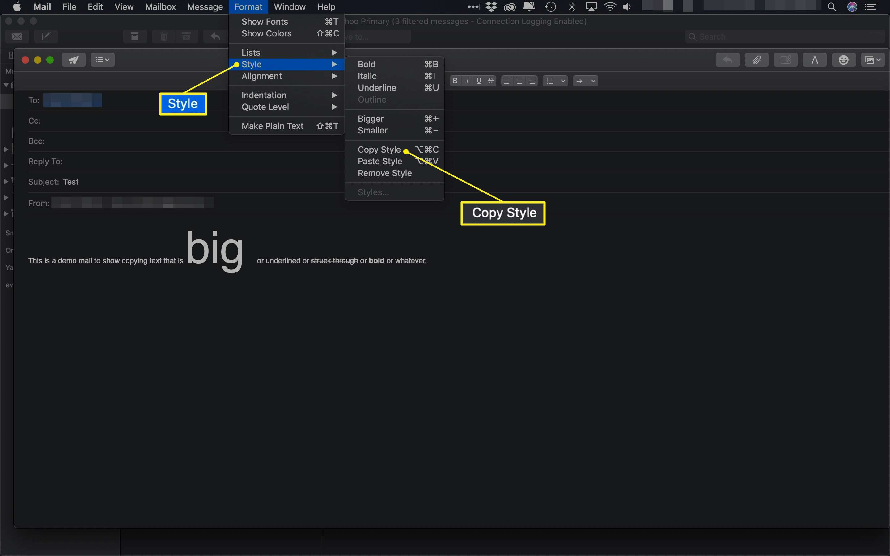Choose Show Colors from Format menu
Image resolution: width=890 pixels, height=556 pixels.
286,33
